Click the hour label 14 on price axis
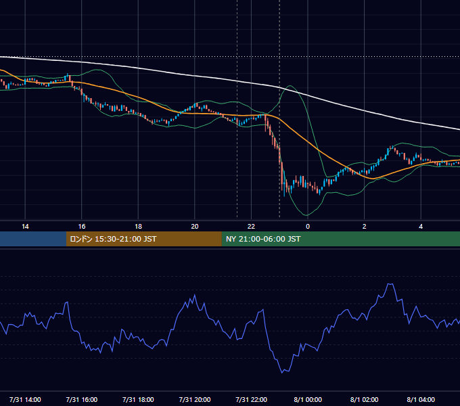The image size is (460, 406). (25, 227)
